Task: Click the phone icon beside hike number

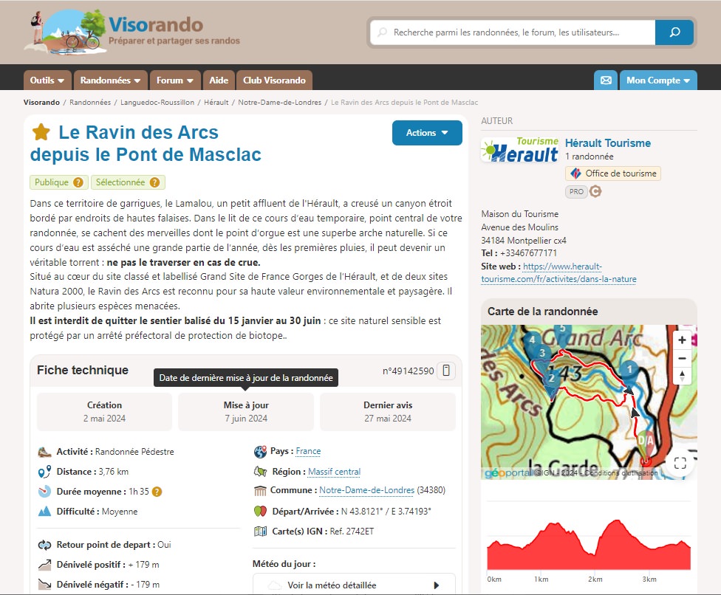Action: (x=445, y=371)
